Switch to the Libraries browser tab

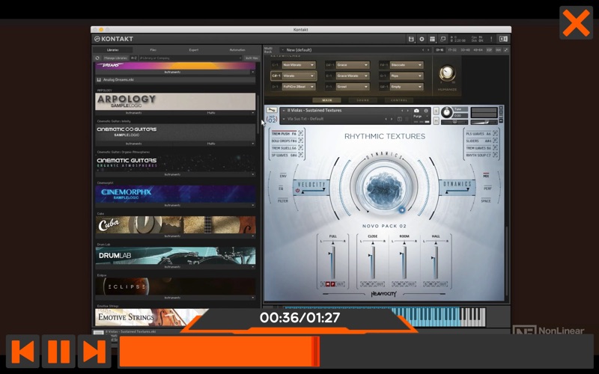pos(113,50)
